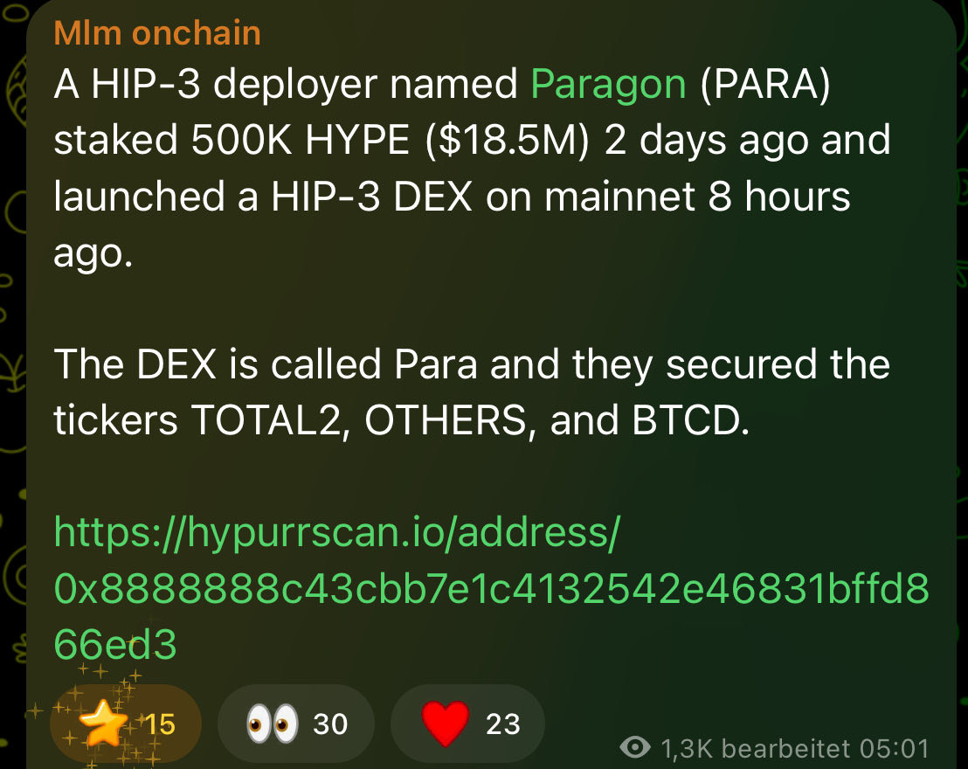968x769 pixels.
Task: Toggle the heart reaction with count 23
Action: [468, 724]
